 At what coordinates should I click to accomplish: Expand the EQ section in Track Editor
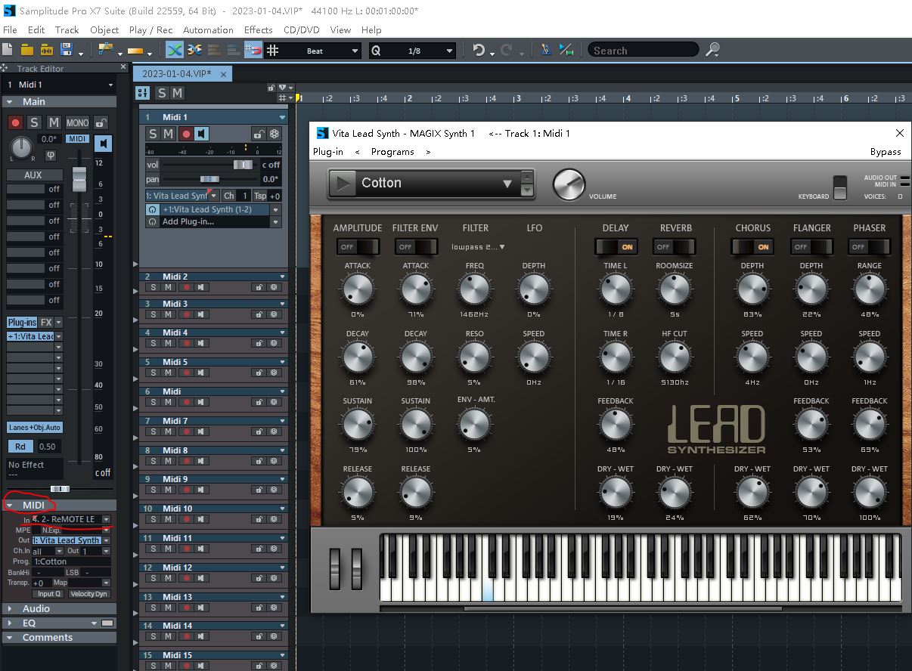10,623
